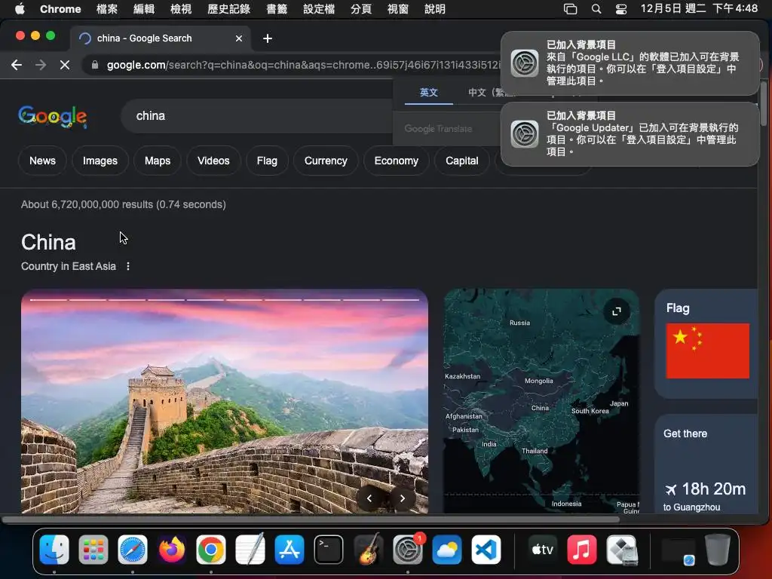Viewport: 772px width, 579px height.
Task: Open the 歷史記錄 menu
Action: (x=229, y=9)
